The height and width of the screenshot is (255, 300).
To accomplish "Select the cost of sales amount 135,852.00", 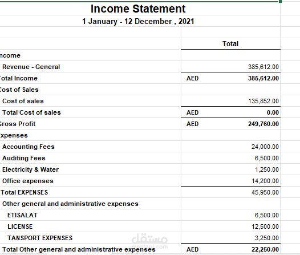I will (263, 101).
